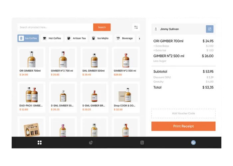Click the Discount (10%) line

coord(183,77)
